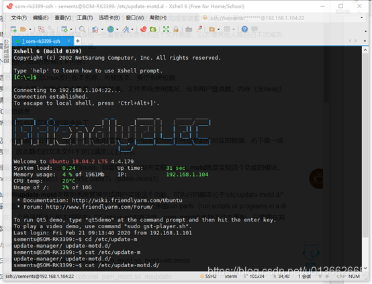
Task: Click the SSH2 status bar indicator
Action: [209, 276]
